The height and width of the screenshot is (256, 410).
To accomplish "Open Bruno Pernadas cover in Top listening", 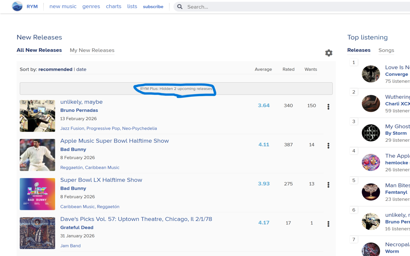I will point(371,221).
